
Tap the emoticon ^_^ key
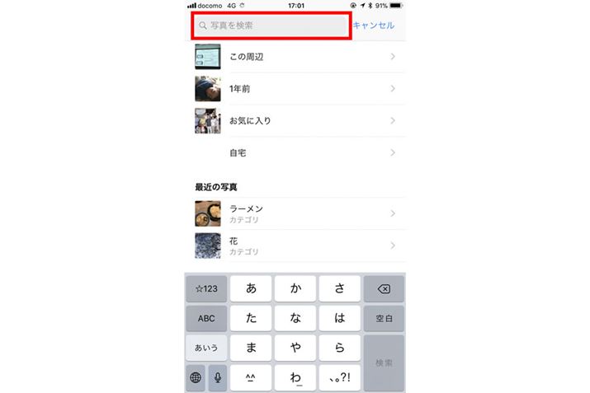coord(251,377)
